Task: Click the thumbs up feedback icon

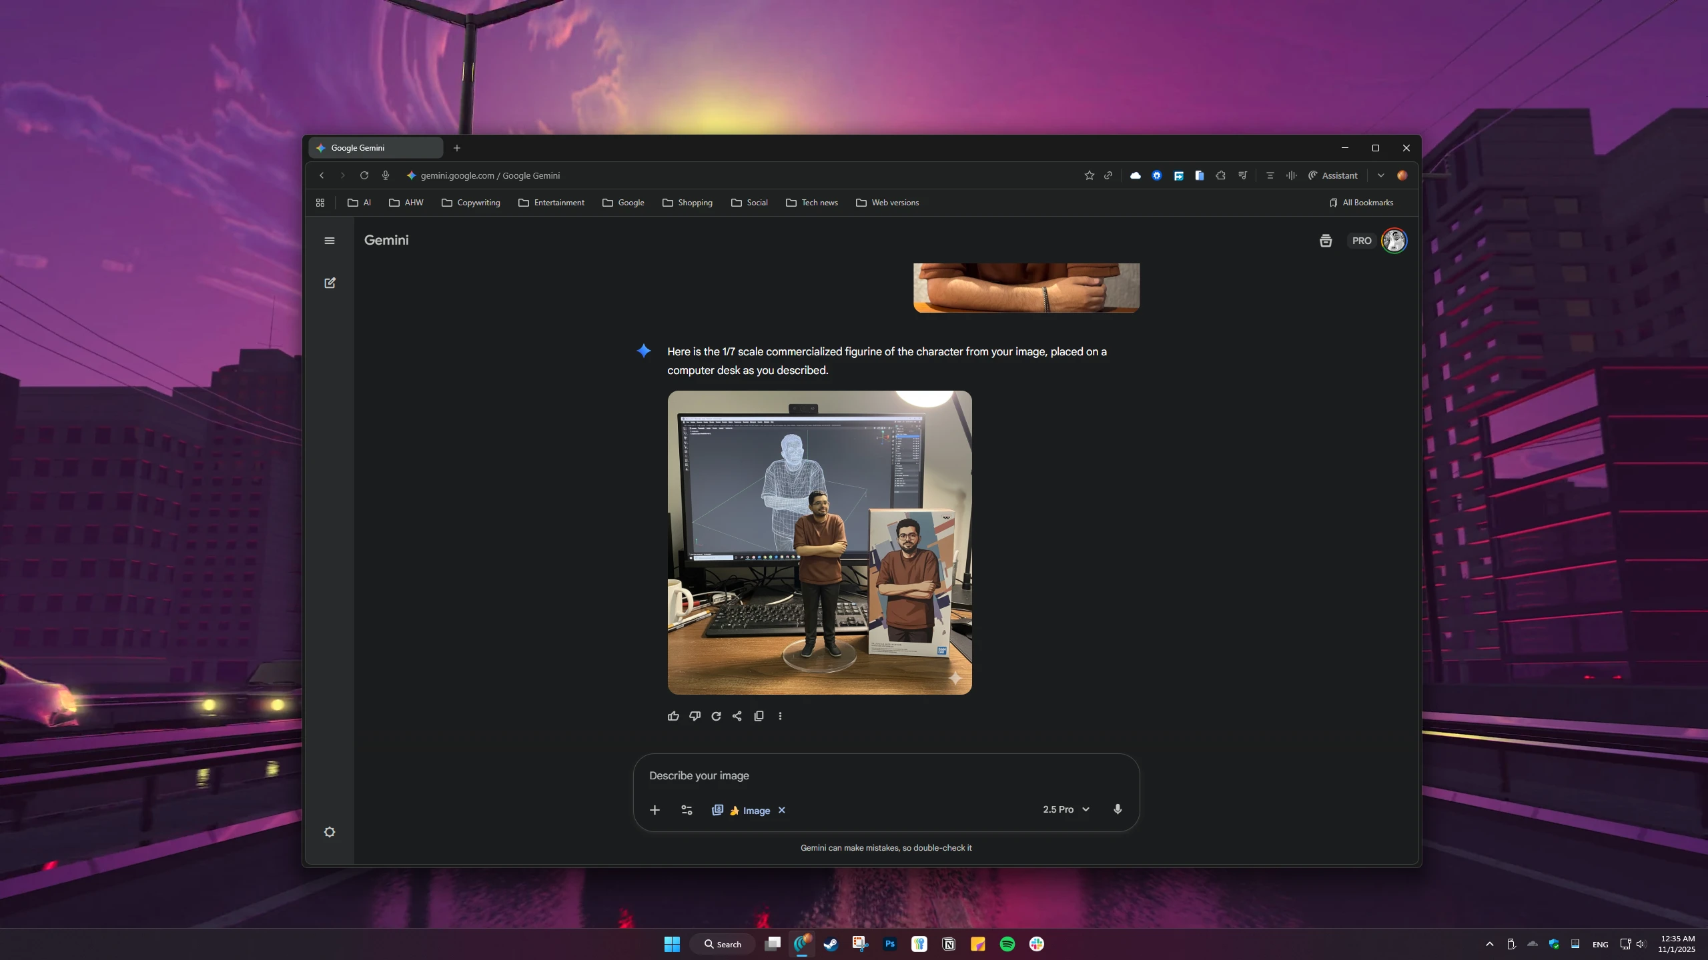Action: (x=673, y=716)
